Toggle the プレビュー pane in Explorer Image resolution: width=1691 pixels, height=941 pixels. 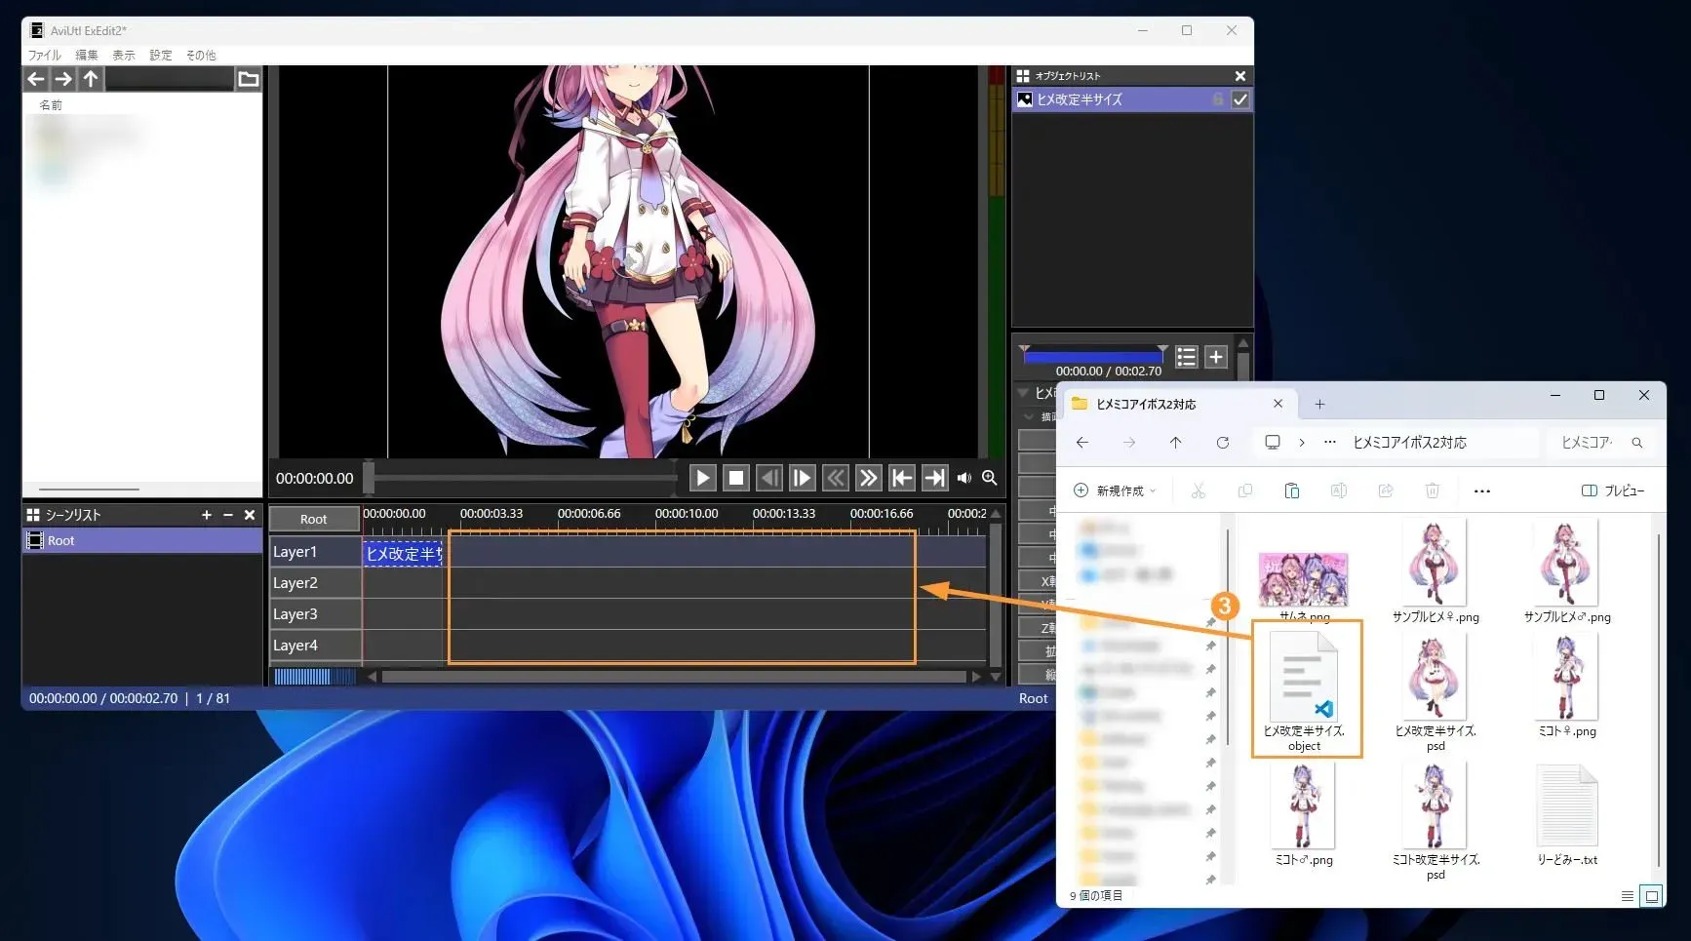click(1613, 490)
